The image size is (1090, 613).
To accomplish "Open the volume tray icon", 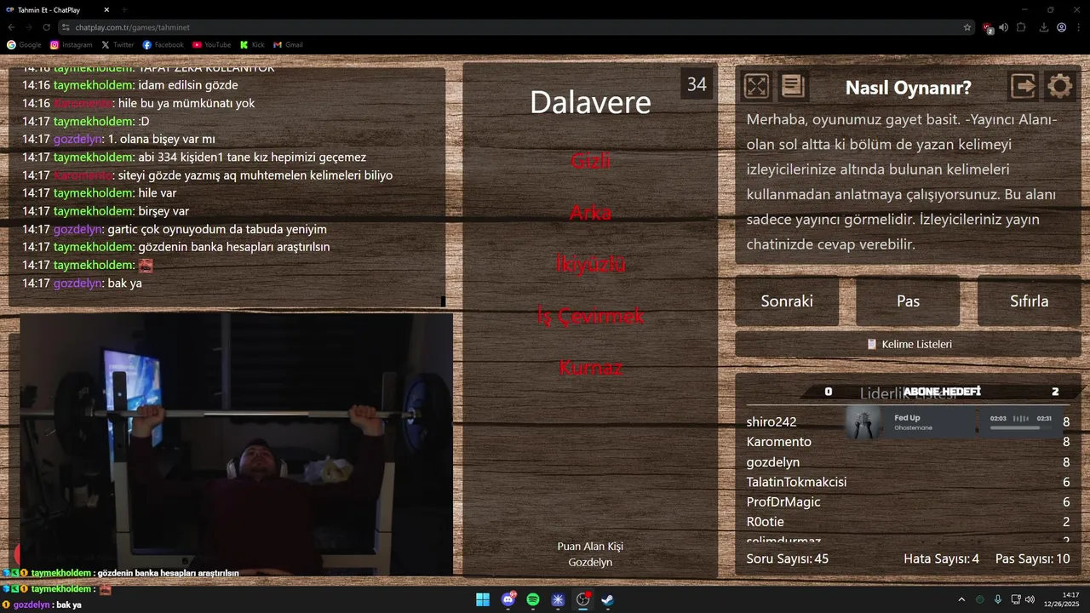I will click(1030, 599).
